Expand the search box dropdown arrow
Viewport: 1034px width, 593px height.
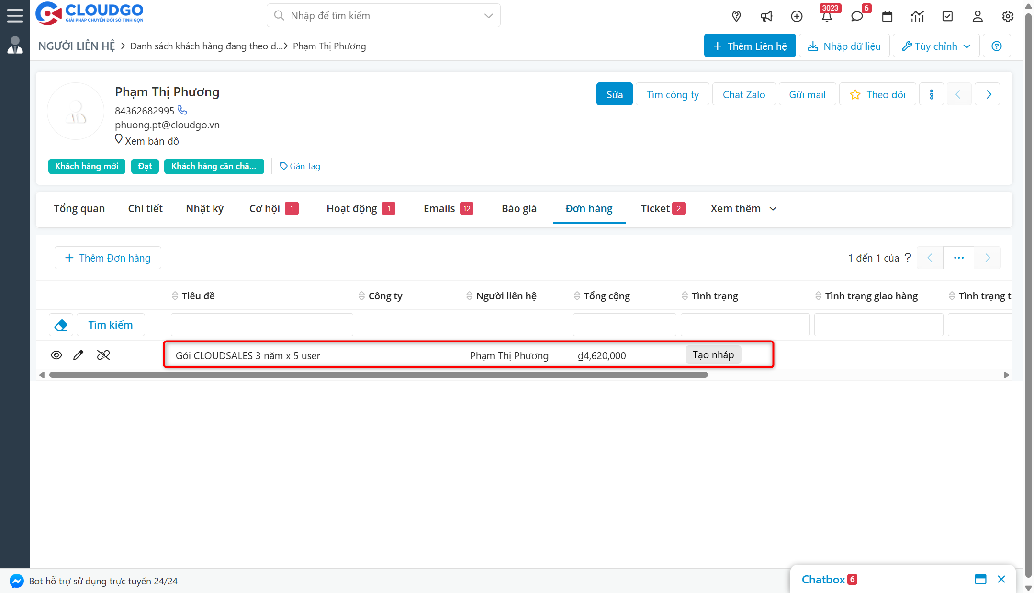tap(488, 16)
